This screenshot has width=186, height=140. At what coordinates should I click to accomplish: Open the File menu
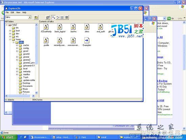coord(7,12)
